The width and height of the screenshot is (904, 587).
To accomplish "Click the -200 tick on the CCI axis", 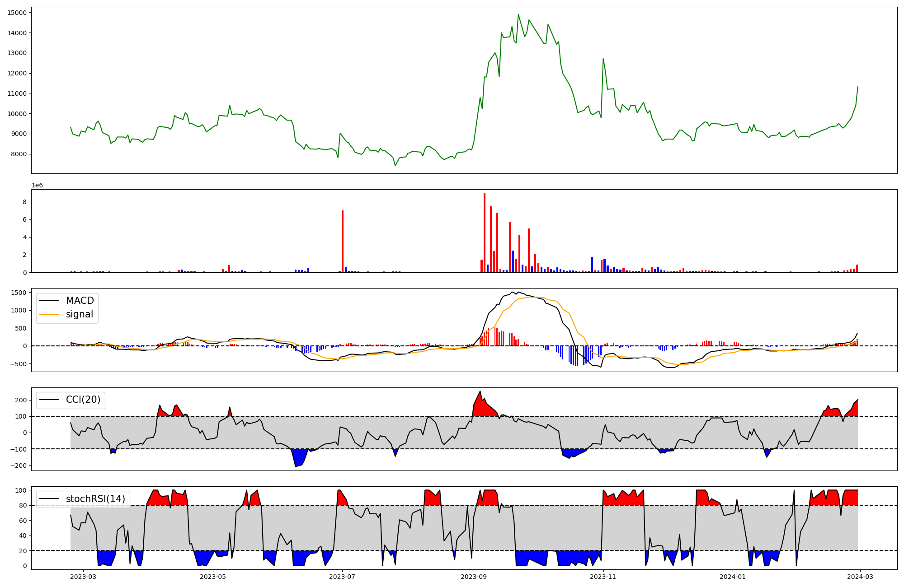I will [x=18, y=466].
